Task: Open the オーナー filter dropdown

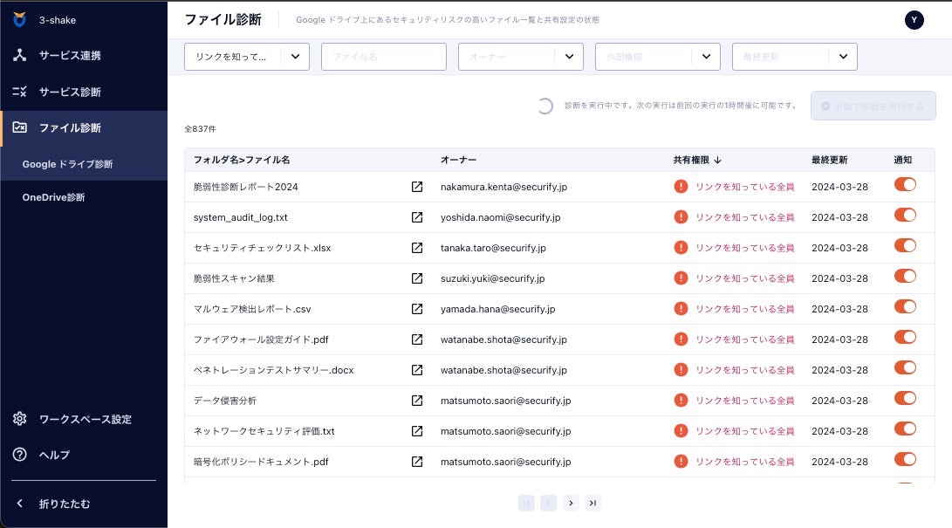Action: [x=569, y=57]
